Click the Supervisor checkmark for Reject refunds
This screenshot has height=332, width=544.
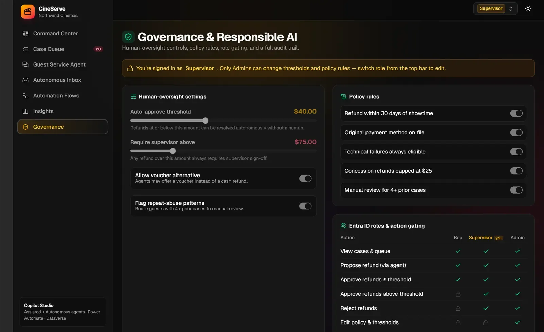[x=486, y=308]
